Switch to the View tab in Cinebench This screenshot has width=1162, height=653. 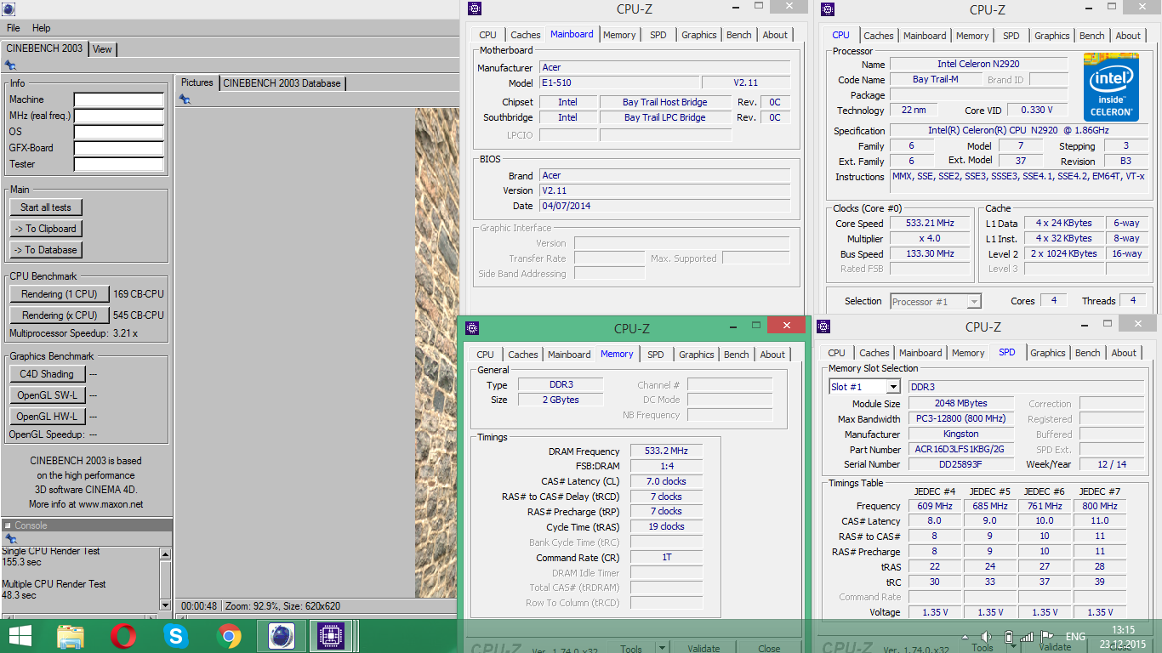click(102, 48)
